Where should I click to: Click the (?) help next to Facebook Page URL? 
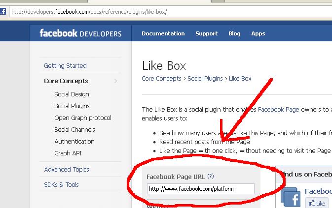(x=211, y=176)
